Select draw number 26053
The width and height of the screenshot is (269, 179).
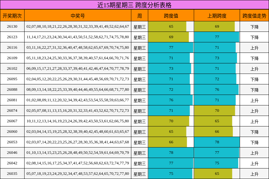point(12,142)
